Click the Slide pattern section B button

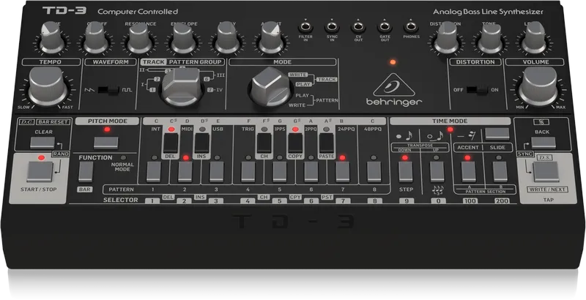[x=500, y=172]
